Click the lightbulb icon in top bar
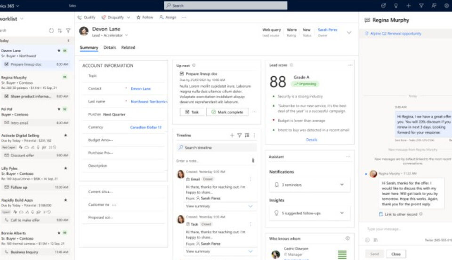 (x=395, y=6)
